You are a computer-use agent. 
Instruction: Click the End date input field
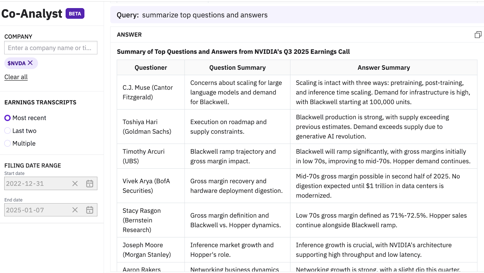[x=36, y=210]
